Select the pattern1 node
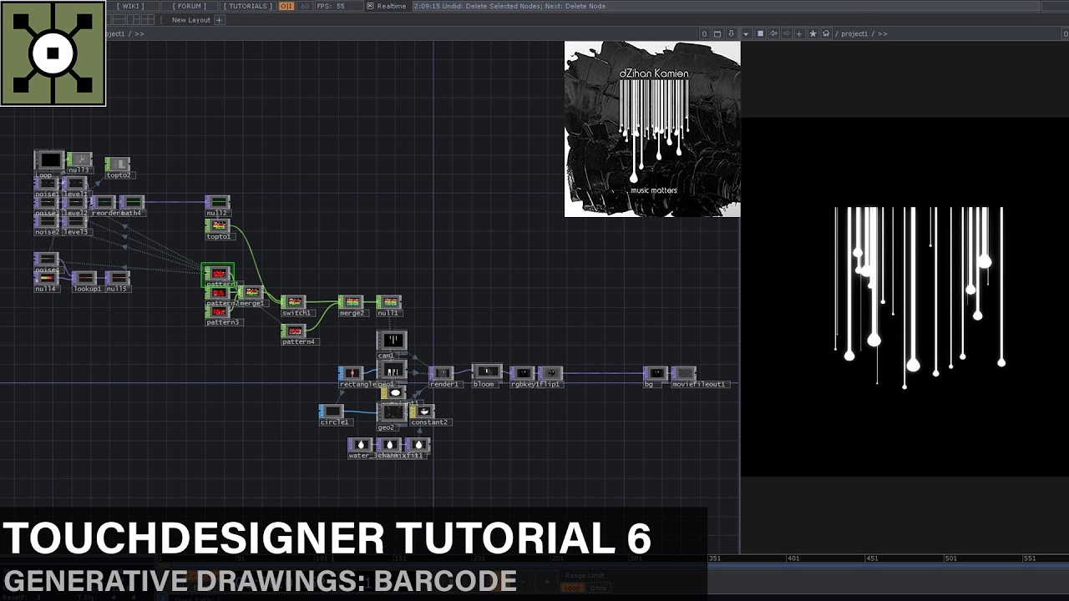 point(217,274)
